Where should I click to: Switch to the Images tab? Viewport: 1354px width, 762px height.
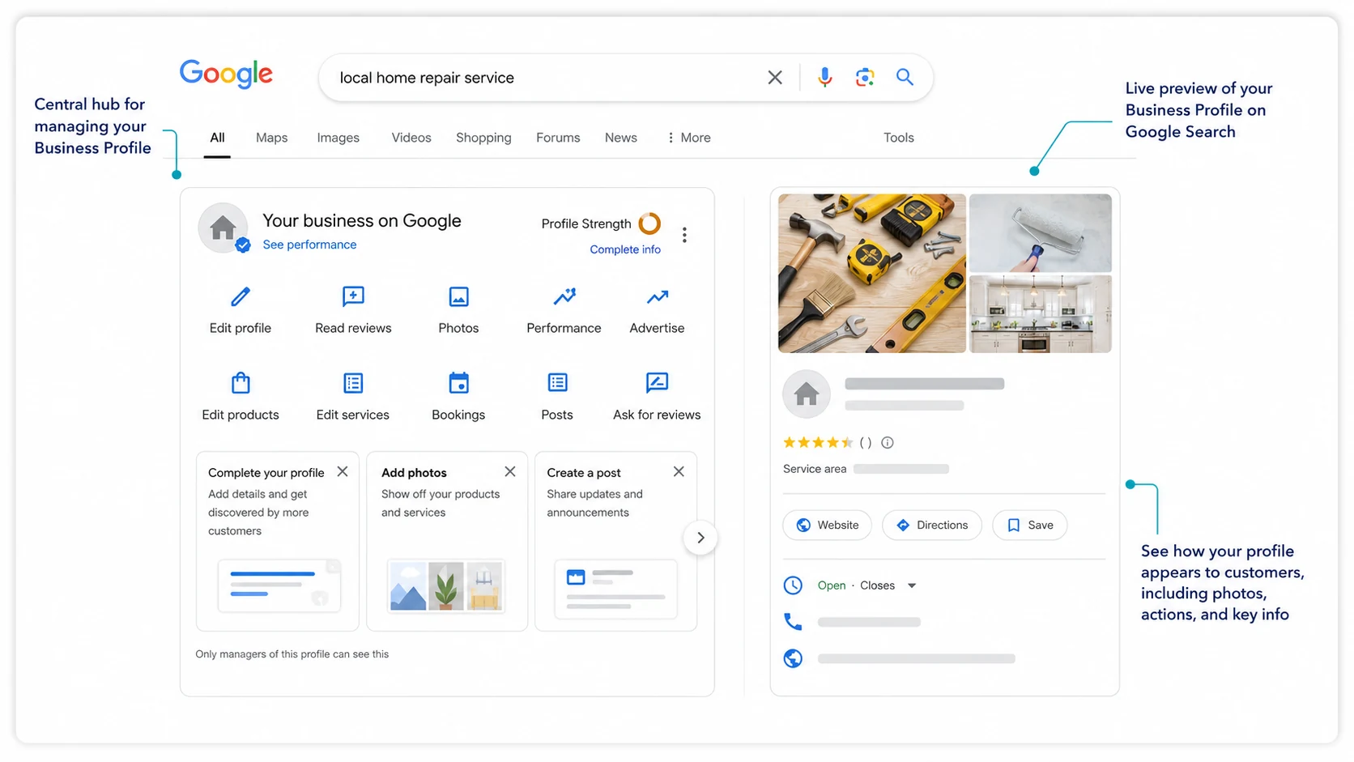coord(338,138)
